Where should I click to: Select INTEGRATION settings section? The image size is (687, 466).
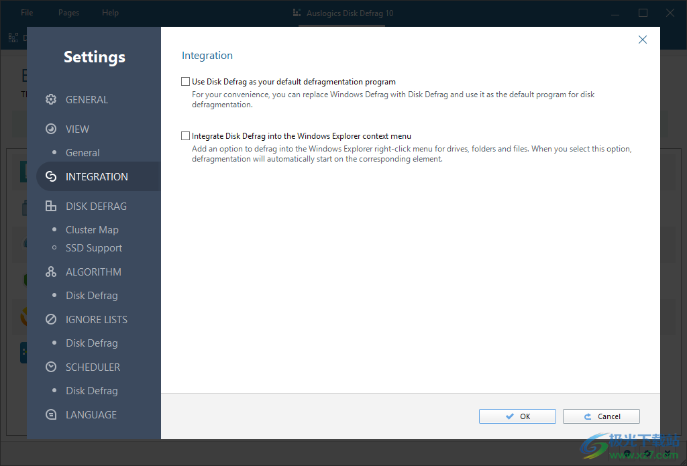tap(97, 176)
